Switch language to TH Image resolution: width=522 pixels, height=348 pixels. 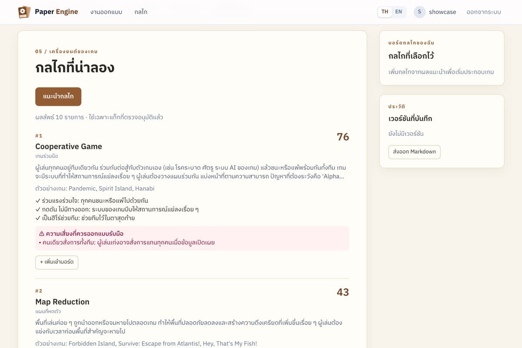[x=385, y=12]
